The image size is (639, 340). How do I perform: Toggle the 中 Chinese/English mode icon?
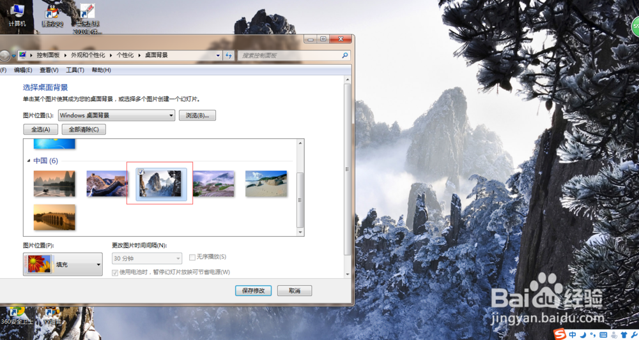pos(573,335)
